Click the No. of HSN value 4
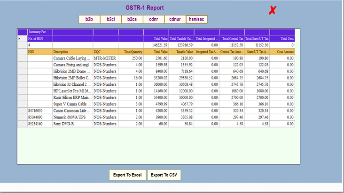The image size is (344, 193). click(40, 45)
